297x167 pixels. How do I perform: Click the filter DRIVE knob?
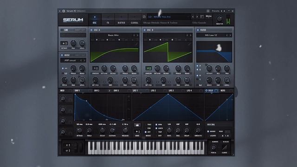point(209,80)
